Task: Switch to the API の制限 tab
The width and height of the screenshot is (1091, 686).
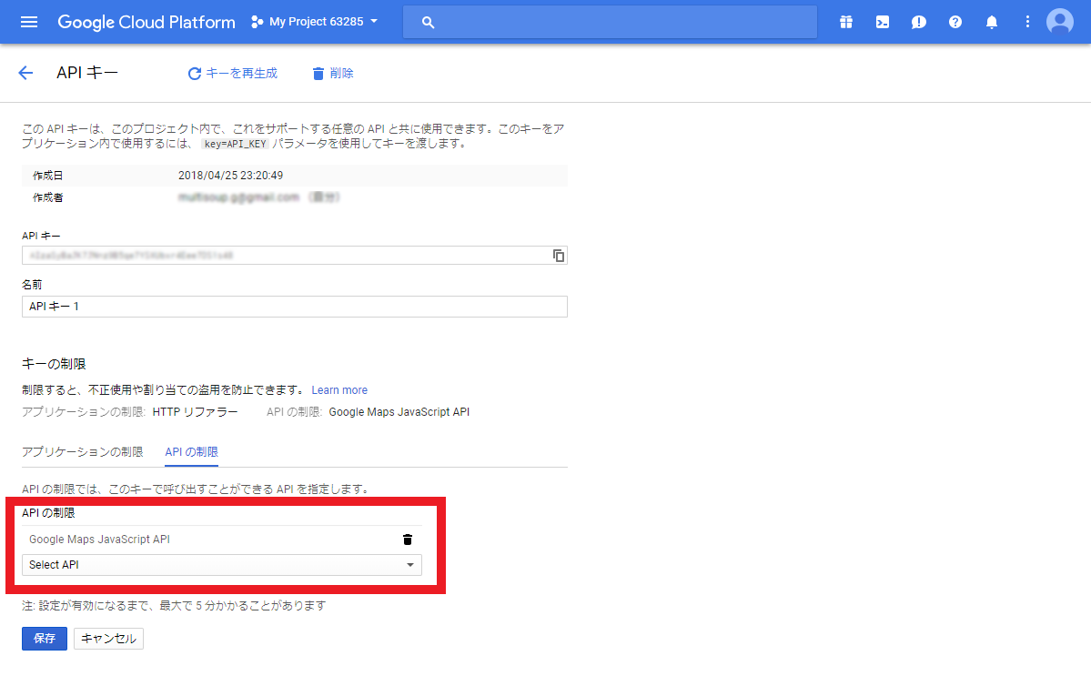Action: click(191, 451)
